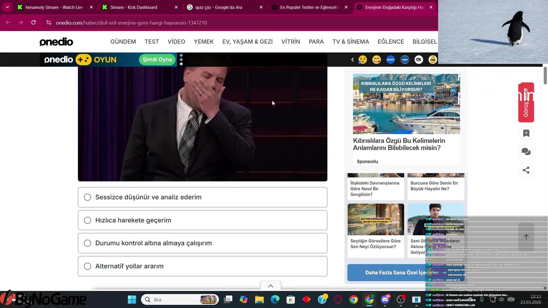Image resolution: width=548 pixels, height=308 pixels.
Task: Open YEMEK menu item
Action: [x=204, y=41]
